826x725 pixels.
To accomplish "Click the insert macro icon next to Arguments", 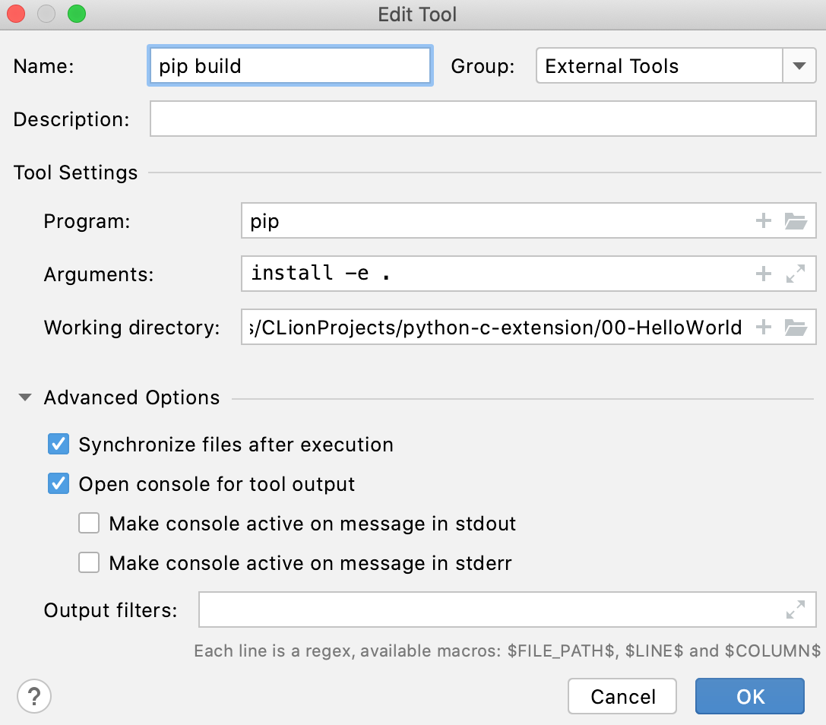I will [x=763, y=274].
